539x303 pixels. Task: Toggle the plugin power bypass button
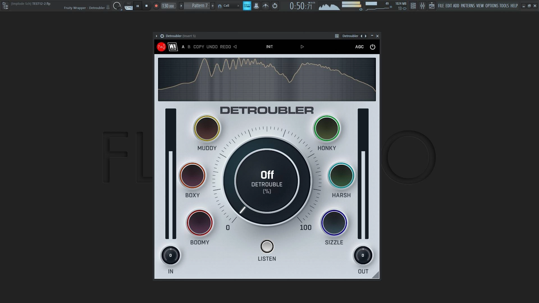(x=373, y=47)
